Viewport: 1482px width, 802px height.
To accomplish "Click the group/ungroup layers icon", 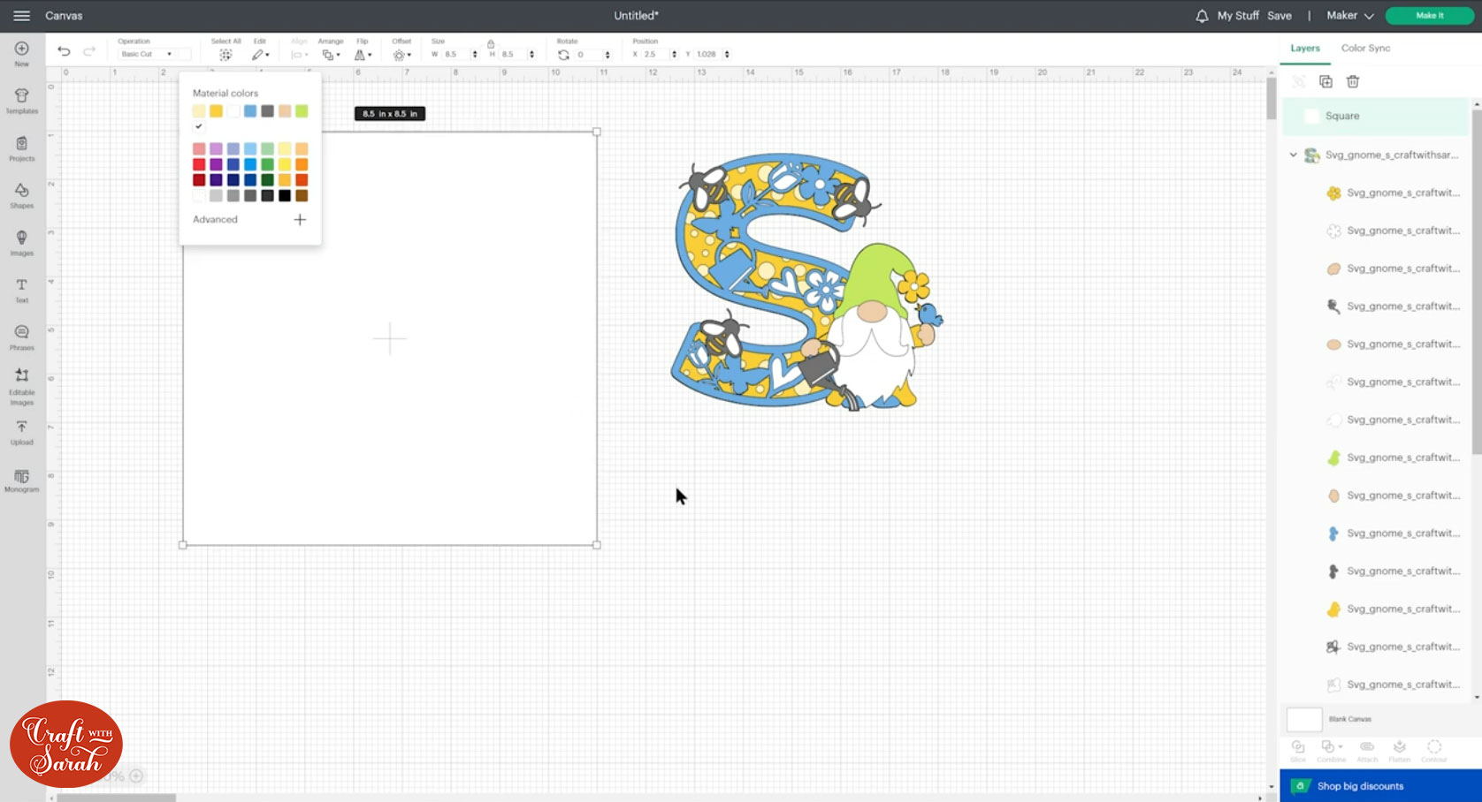I will (1298, 81).
